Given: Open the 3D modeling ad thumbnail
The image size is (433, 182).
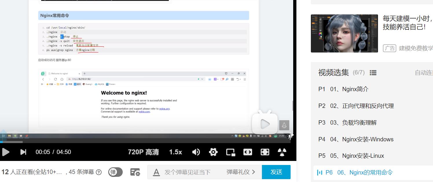Looking at the screenshot, I should point(344,33).
